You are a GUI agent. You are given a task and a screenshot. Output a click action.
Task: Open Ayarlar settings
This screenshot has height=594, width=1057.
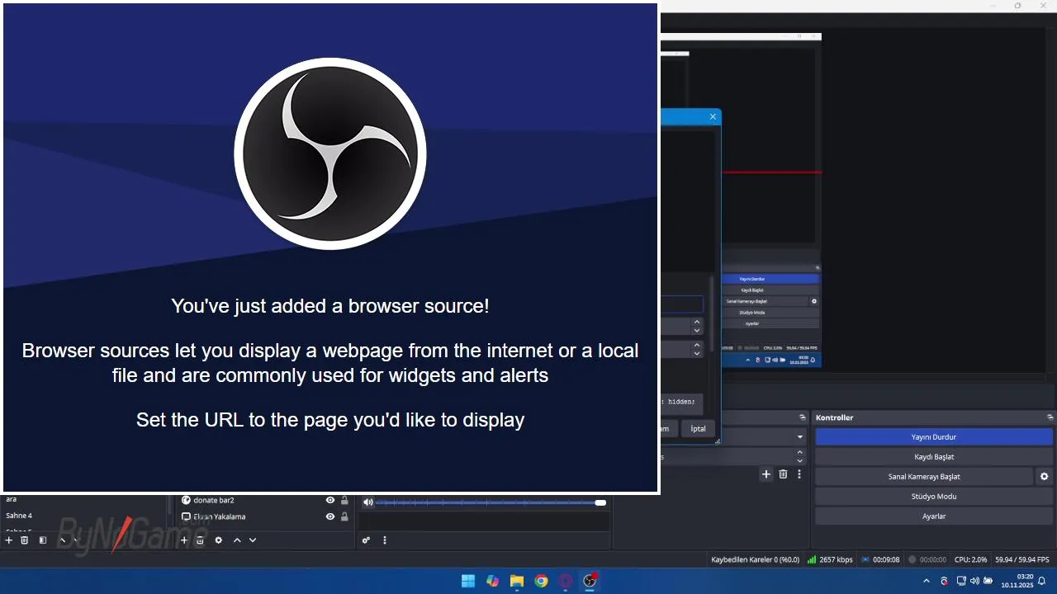coord(934,516)
